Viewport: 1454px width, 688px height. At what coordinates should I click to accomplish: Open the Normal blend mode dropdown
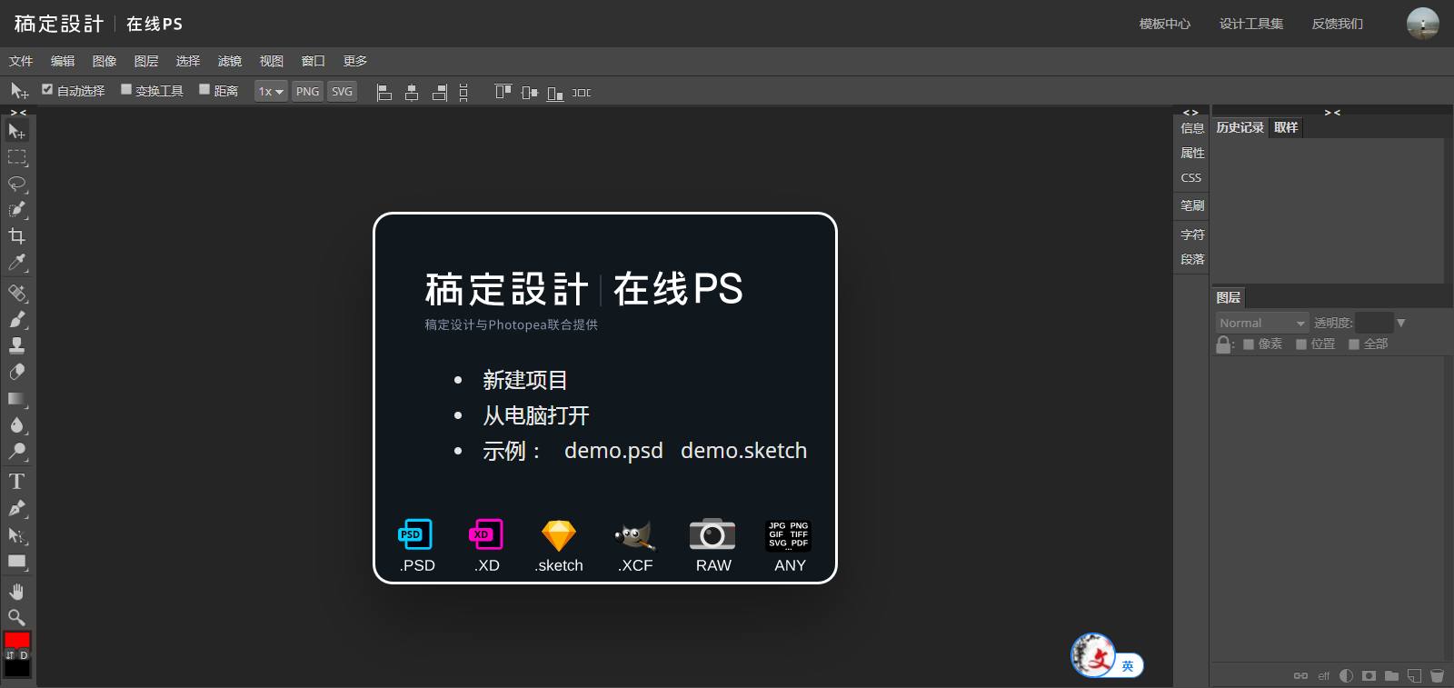tap(1262, 323)
